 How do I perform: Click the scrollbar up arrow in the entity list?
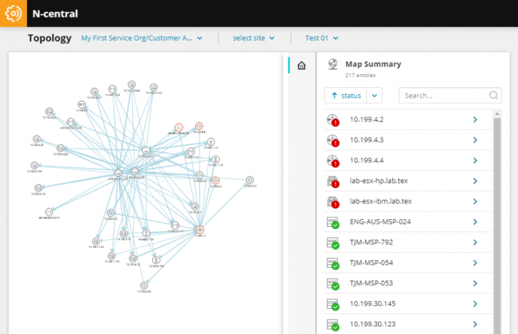pyautogui.click(x=497, y=114)
